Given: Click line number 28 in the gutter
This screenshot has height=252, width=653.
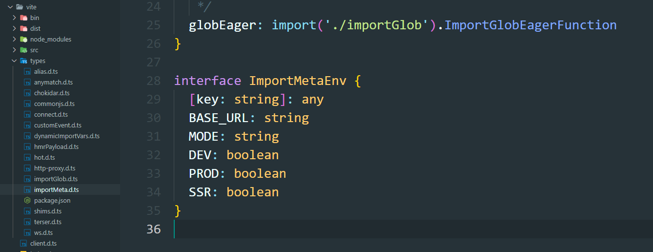Looking at the screenshot, I should [154, 81].
